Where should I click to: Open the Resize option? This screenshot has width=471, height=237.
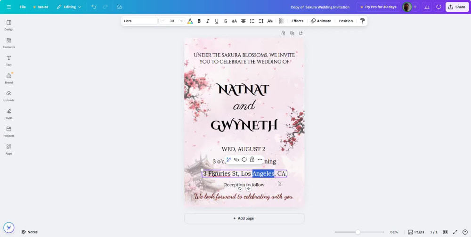[41, 7]
